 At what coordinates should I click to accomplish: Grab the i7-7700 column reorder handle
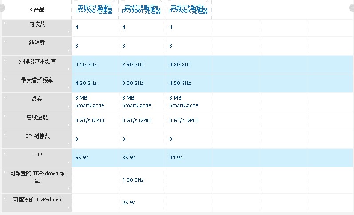76,1
